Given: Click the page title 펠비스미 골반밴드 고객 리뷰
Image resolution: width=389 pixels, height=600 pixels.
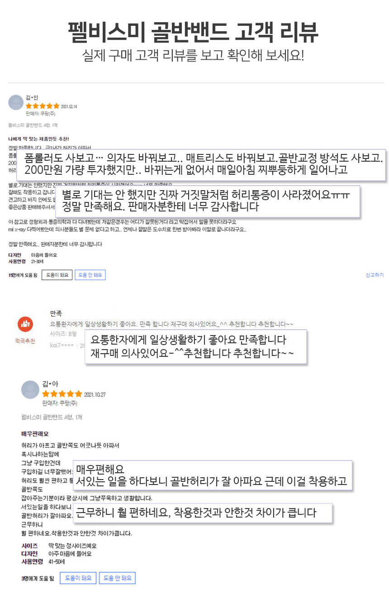Looking at the screenshot, I should point(194,32).
